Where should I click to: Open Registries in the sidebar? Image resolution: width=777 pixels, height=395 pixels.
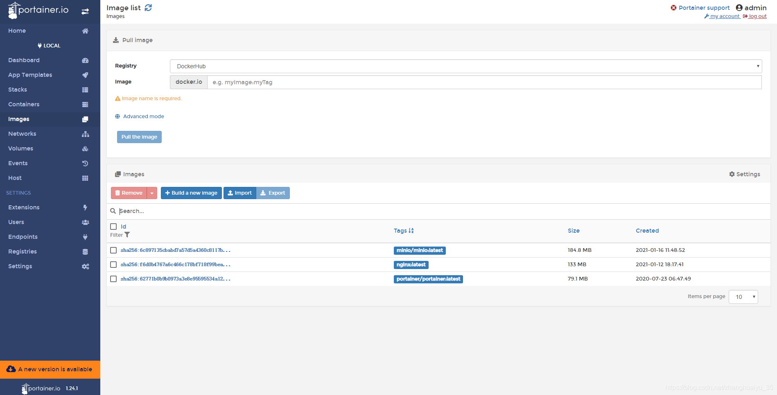[x=50, y=252]
